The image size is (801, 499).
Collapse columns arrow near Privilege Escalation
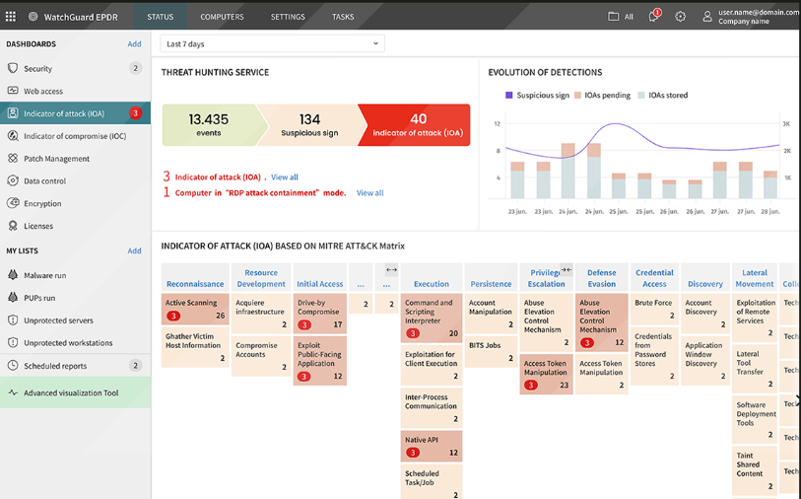(x=566, y=269)
